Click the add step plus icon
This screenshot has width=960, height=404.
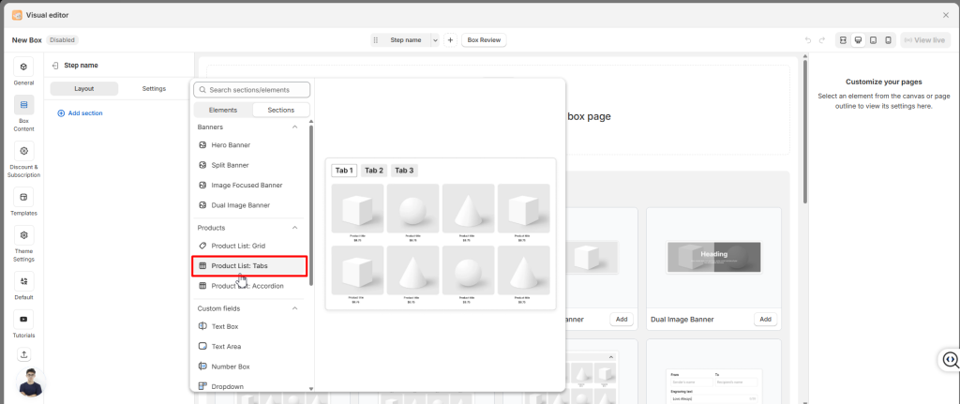click(450, 40)
